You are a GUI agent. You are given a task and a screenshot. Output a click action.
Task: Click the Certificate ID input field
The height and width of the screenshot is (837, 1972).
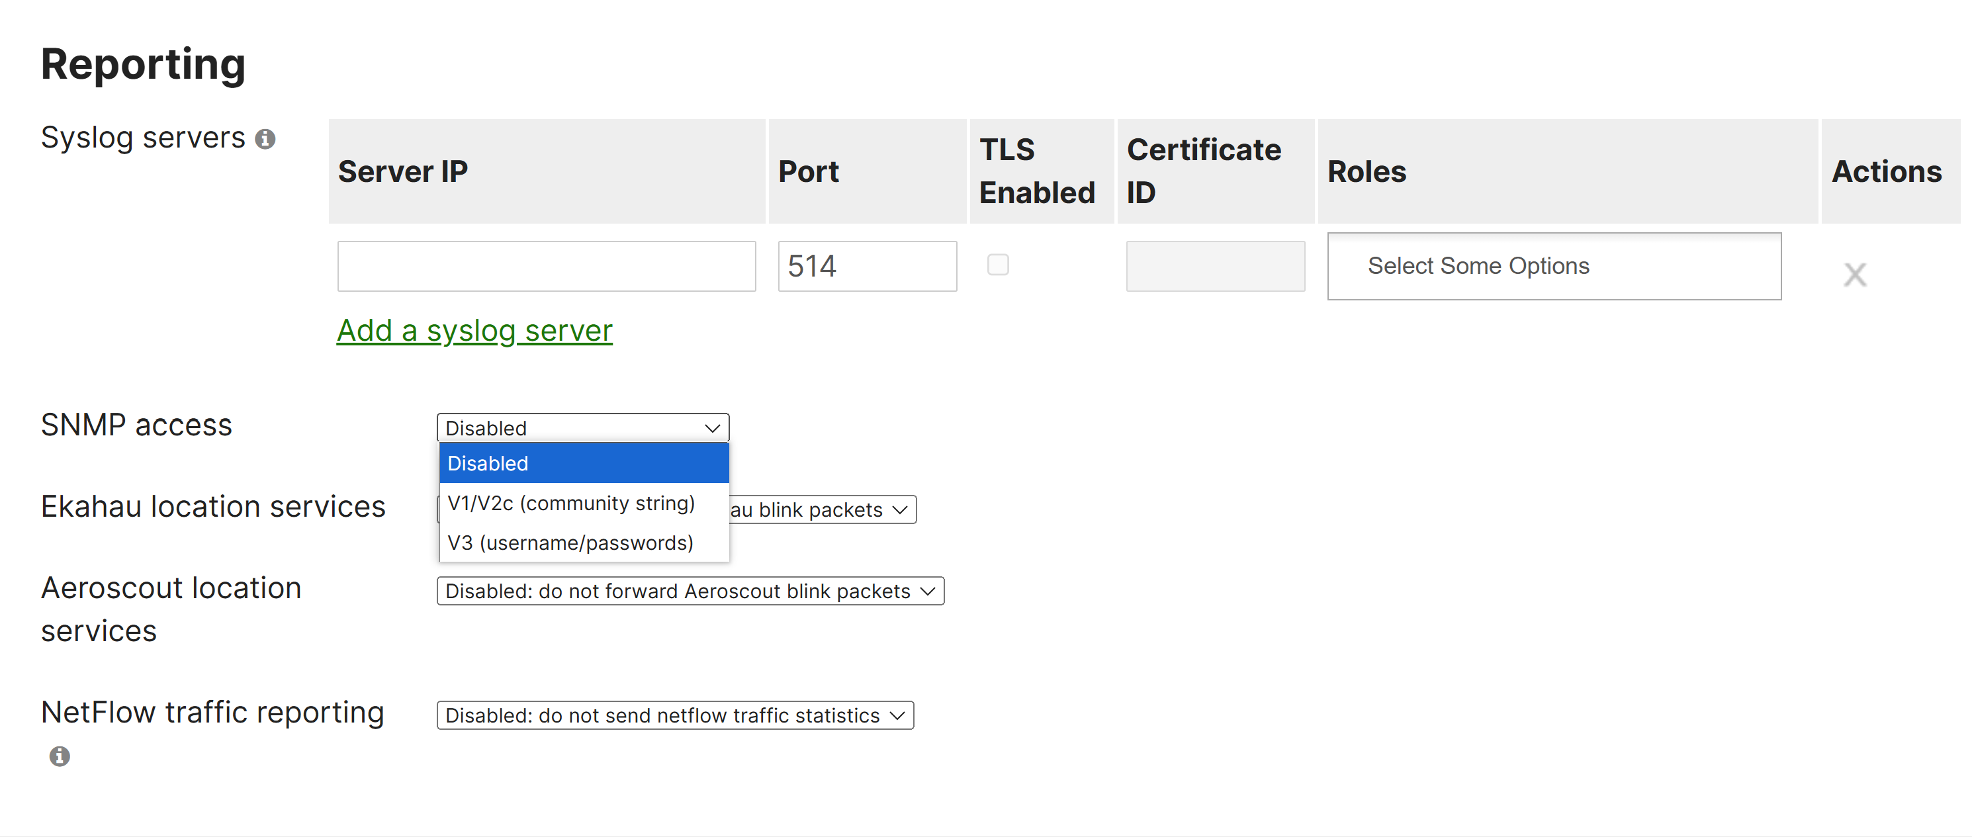(1215, 266)
